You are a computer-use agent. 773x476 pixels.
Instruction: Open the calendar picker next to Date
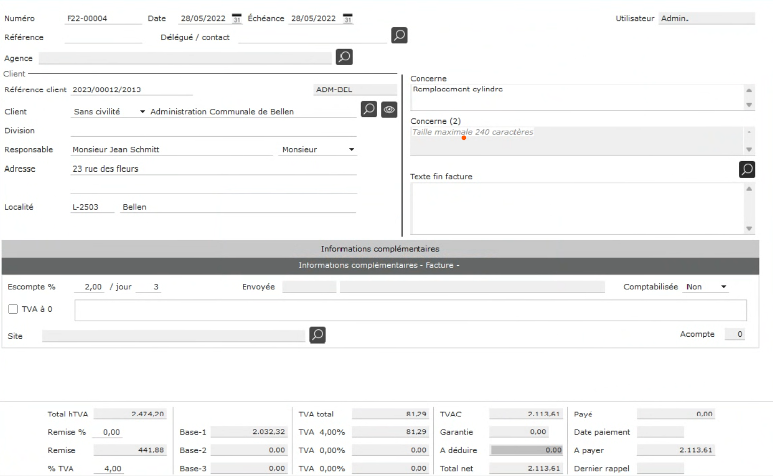(237, 19)
